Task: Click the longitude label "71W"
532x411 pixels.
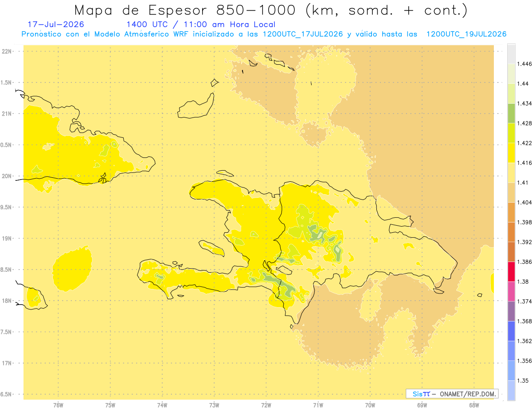Action: coord(318,405)
